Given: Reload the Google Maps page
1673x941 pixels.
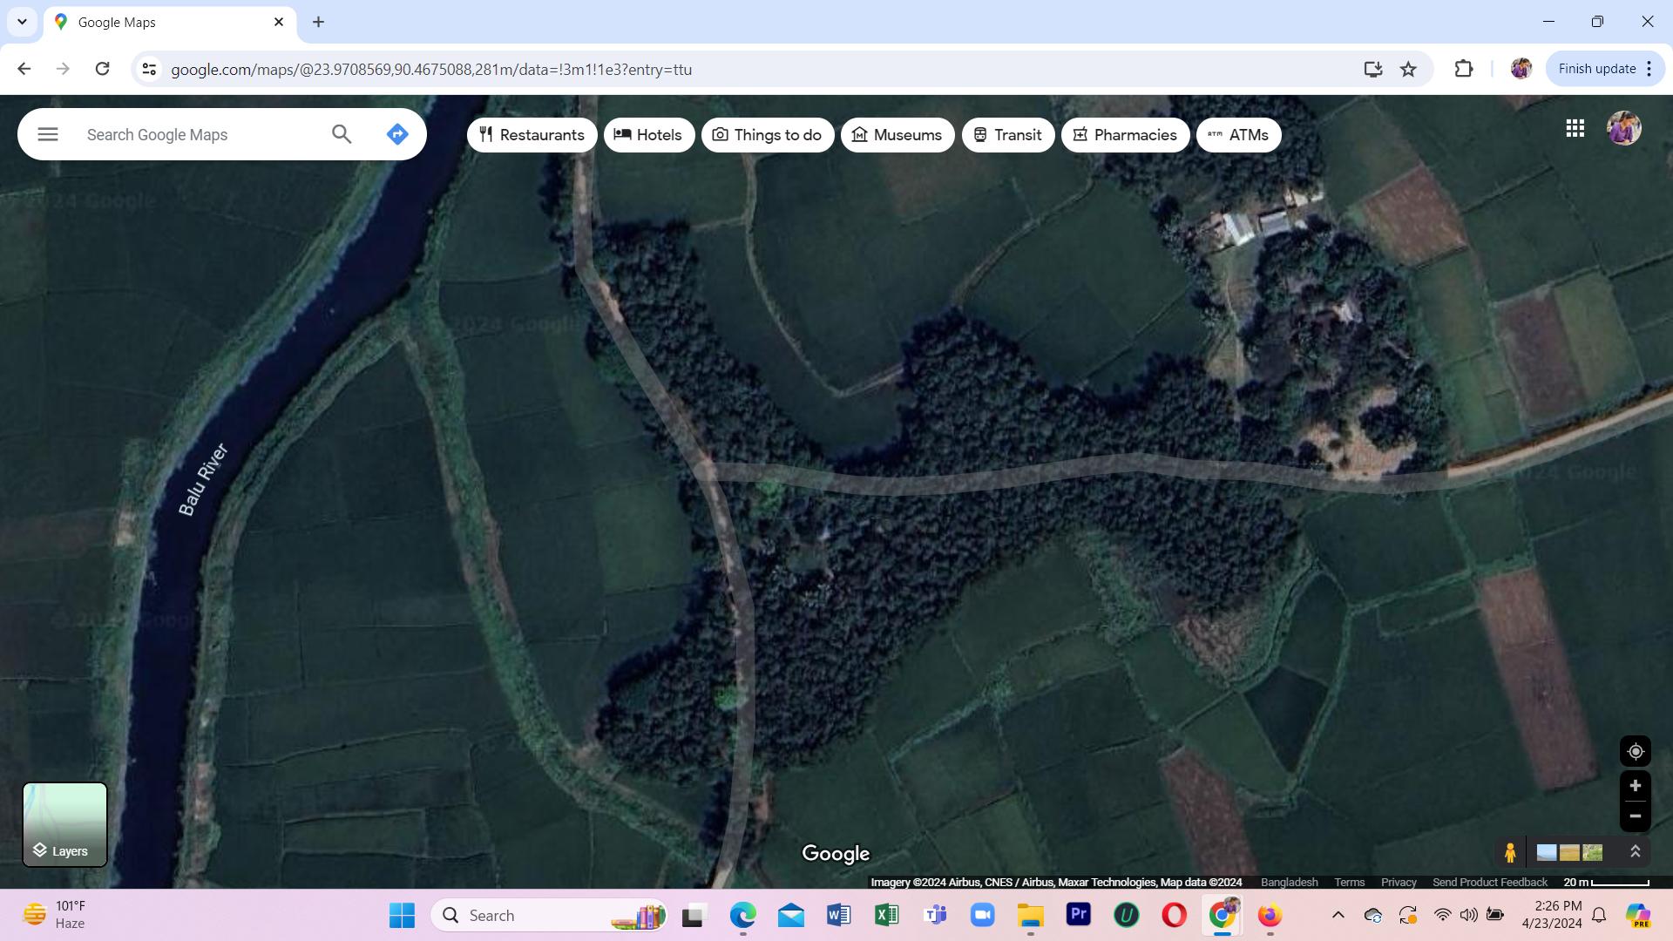Looking at the screenshot, I should pos(102,69).
